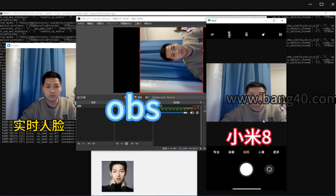
Task: Open the camera hamburger menu icon
Action: (x=280, y=34)
